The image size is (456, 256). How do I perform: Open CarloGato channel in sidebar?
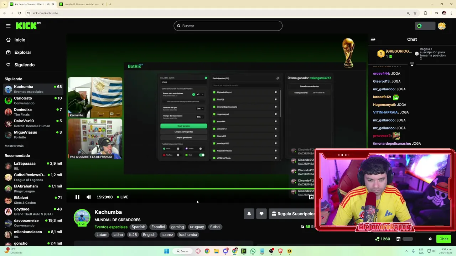tap(33, 101)
